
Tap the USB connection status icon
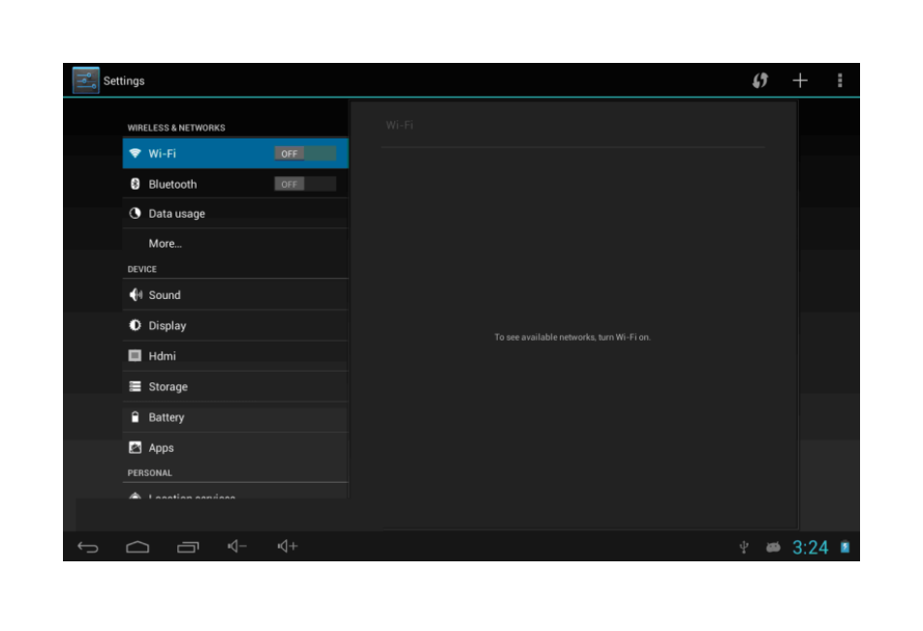click(744, 548)
